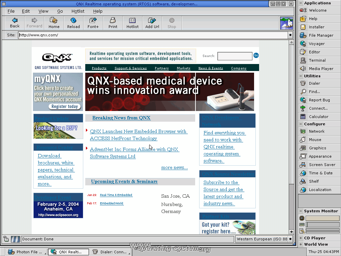Launch Voyager browser from the shelf
The image size is (341, 256).
click(x=319, y=44)
